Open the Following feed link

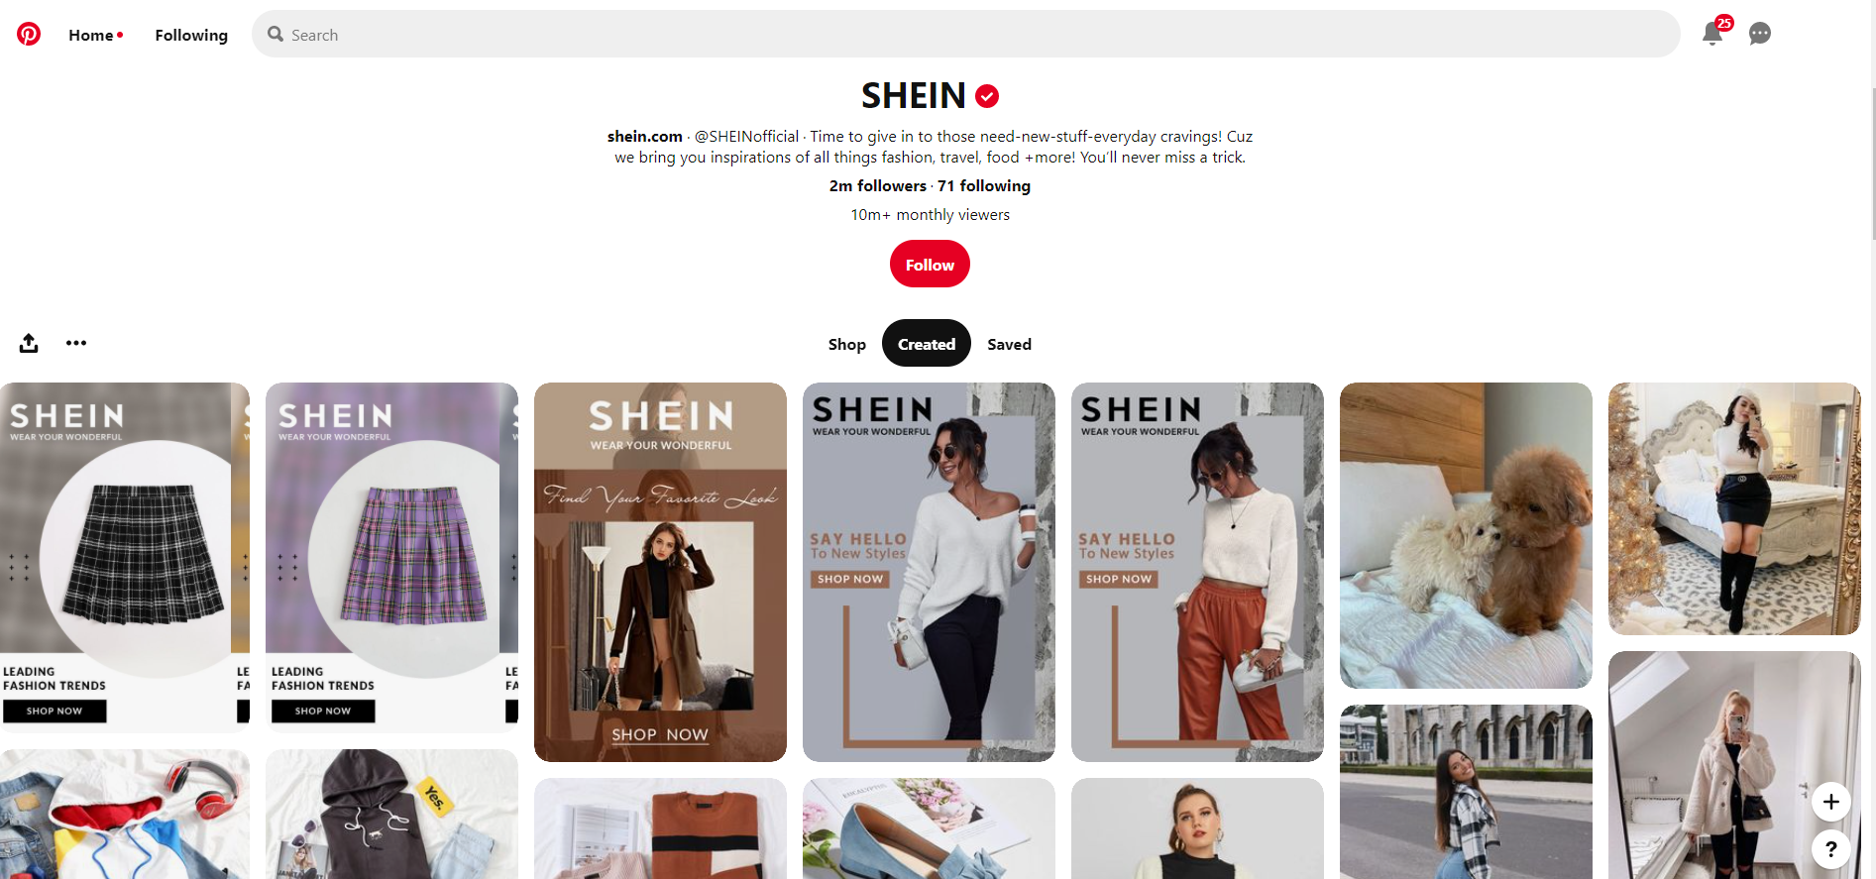point(191,35)
